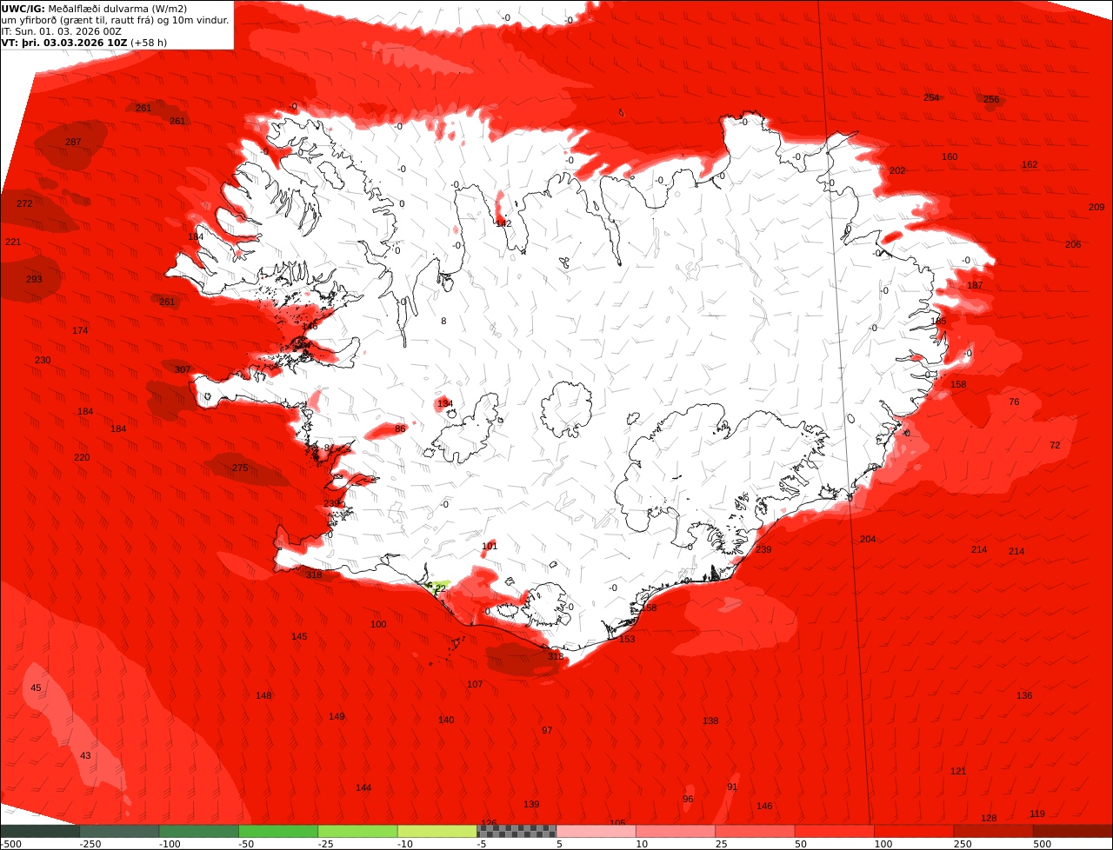Click the subtitle line 'um yfirborð ... 10m vindur.'
This screenshot has width=1113, height=850.
coord(116,20)
